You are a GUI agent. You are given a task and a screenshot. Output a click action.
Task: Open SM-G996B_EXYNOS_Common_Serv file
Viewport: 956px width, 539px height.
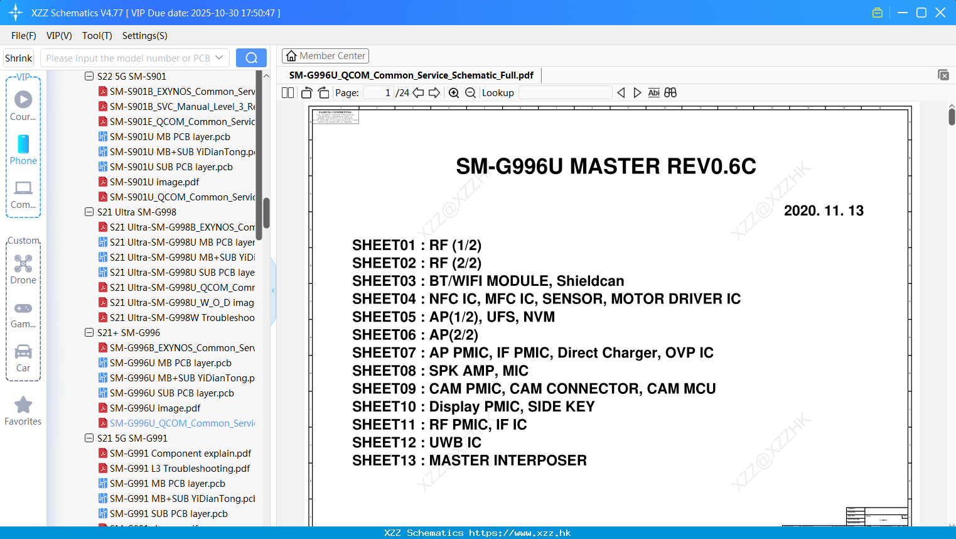[x=176, y=347]
